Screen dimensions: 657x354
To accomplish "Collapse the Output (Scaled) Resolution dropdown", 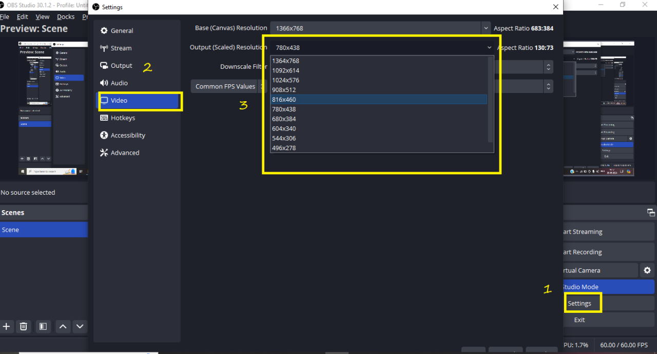I will click(x=489, y=48).
